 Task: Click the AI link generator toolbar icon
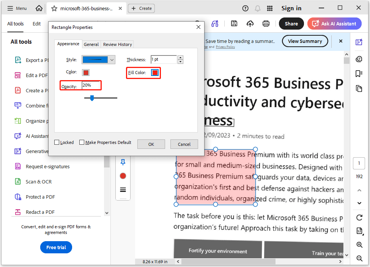215,24
